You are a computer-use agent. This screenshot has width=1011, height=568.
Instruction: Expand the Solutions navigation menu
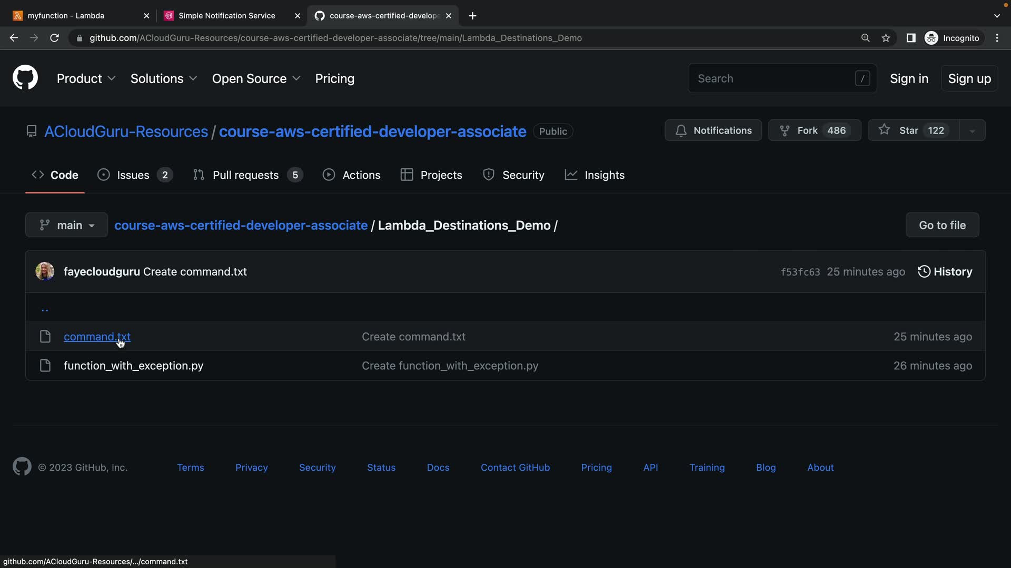pos(163,78)
